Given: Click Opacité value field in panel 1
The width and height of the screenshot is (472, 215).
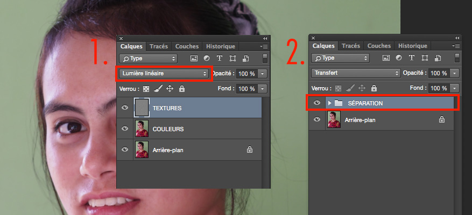Looking at the screenshot, I should pos(247,74).
